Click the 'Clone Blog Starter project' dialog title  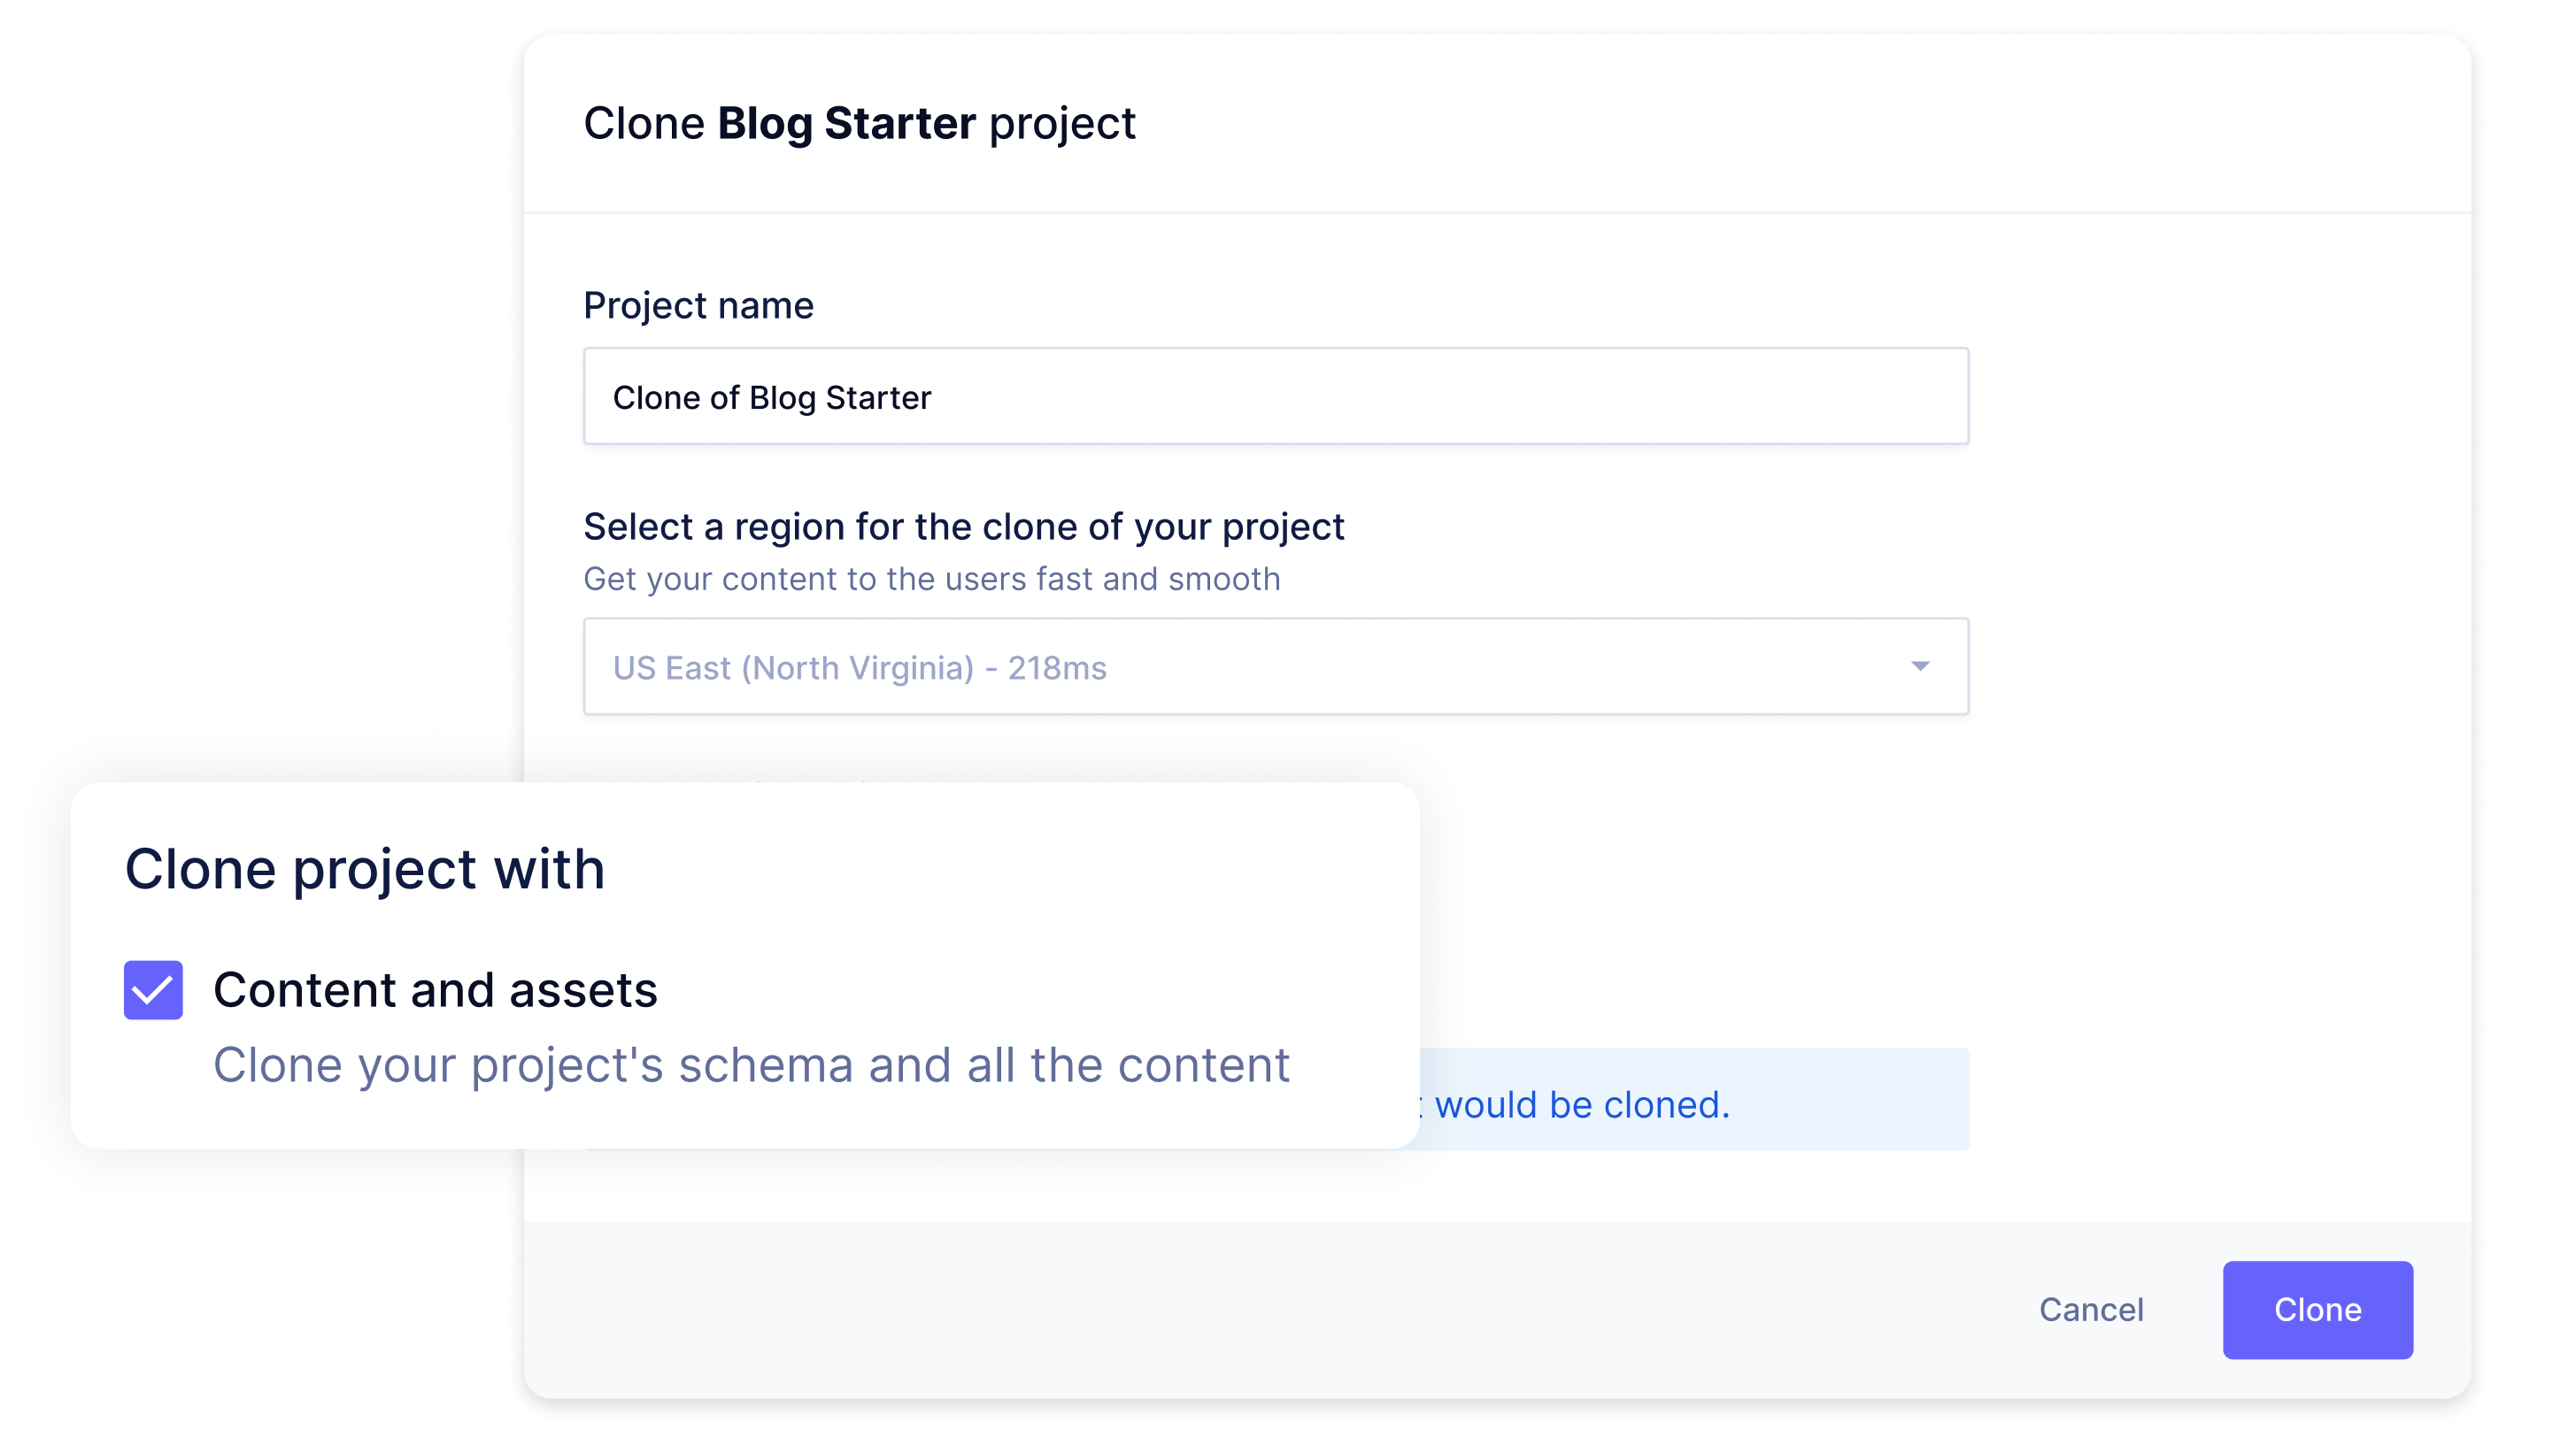tap(859, 124)
